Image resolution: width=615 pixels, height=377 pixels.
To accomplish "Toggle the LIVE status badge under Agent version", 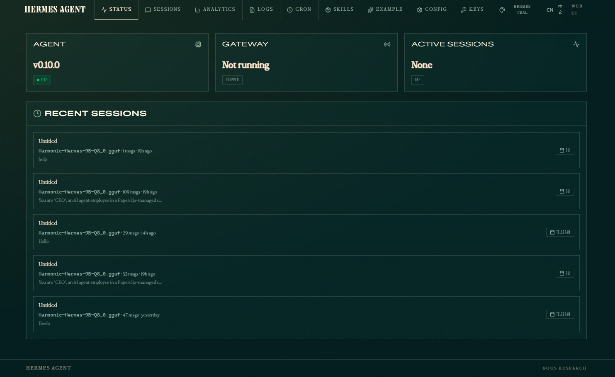I will tap(42, 80).
